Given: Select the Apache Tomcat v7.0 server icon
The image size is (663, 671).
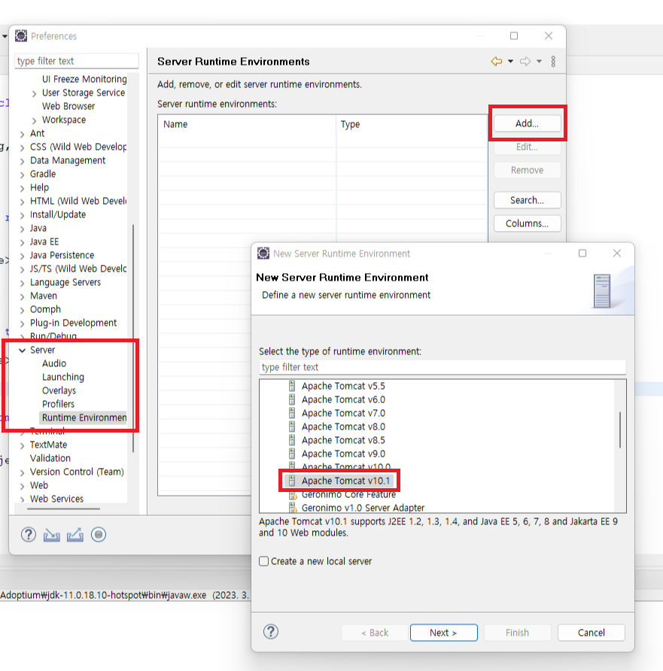Looking at the screenshot, I should [292, 414].
